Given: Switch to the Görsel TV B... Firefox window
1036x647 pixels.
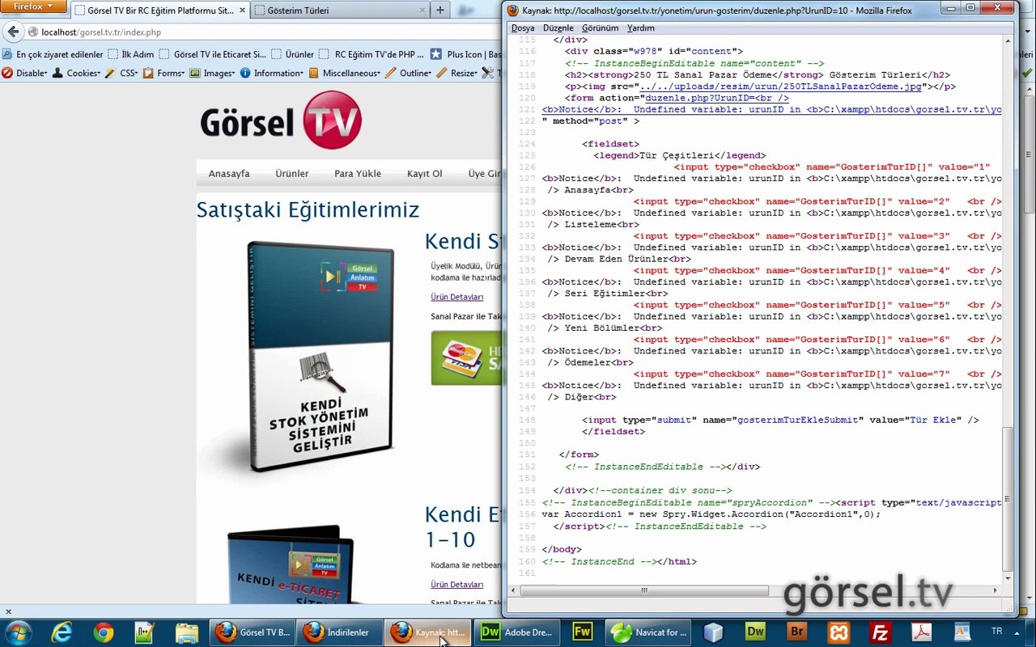Looking at the screenshot, I should 253,632.
